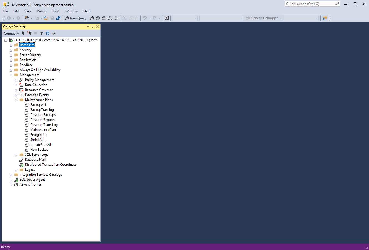Click Disconnect icon in Object Explorer
This screenshot has width=369, height=250.
coord(29,33)
